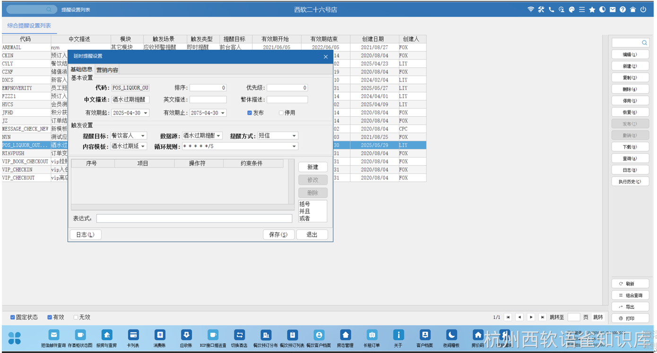Switch to the 营销内容 tab
The height and width of the screenshot is (353, 657).
point(107,70)
